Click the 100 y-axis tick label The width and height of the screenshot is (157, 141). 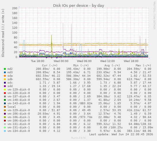tap(15, 33)
